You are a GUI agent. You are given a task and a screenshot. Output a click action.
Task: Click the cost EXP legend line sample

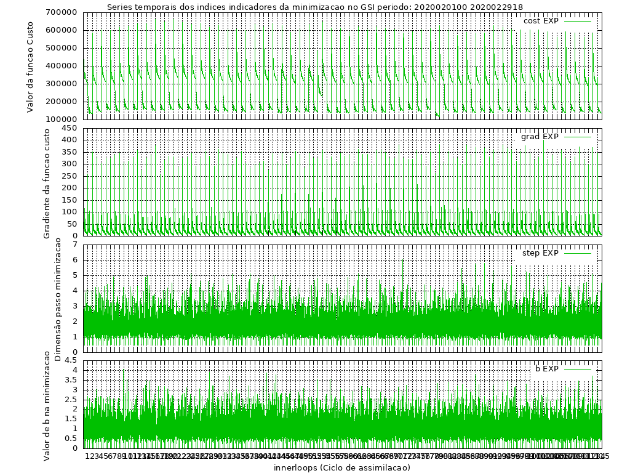tap(577, 21)
